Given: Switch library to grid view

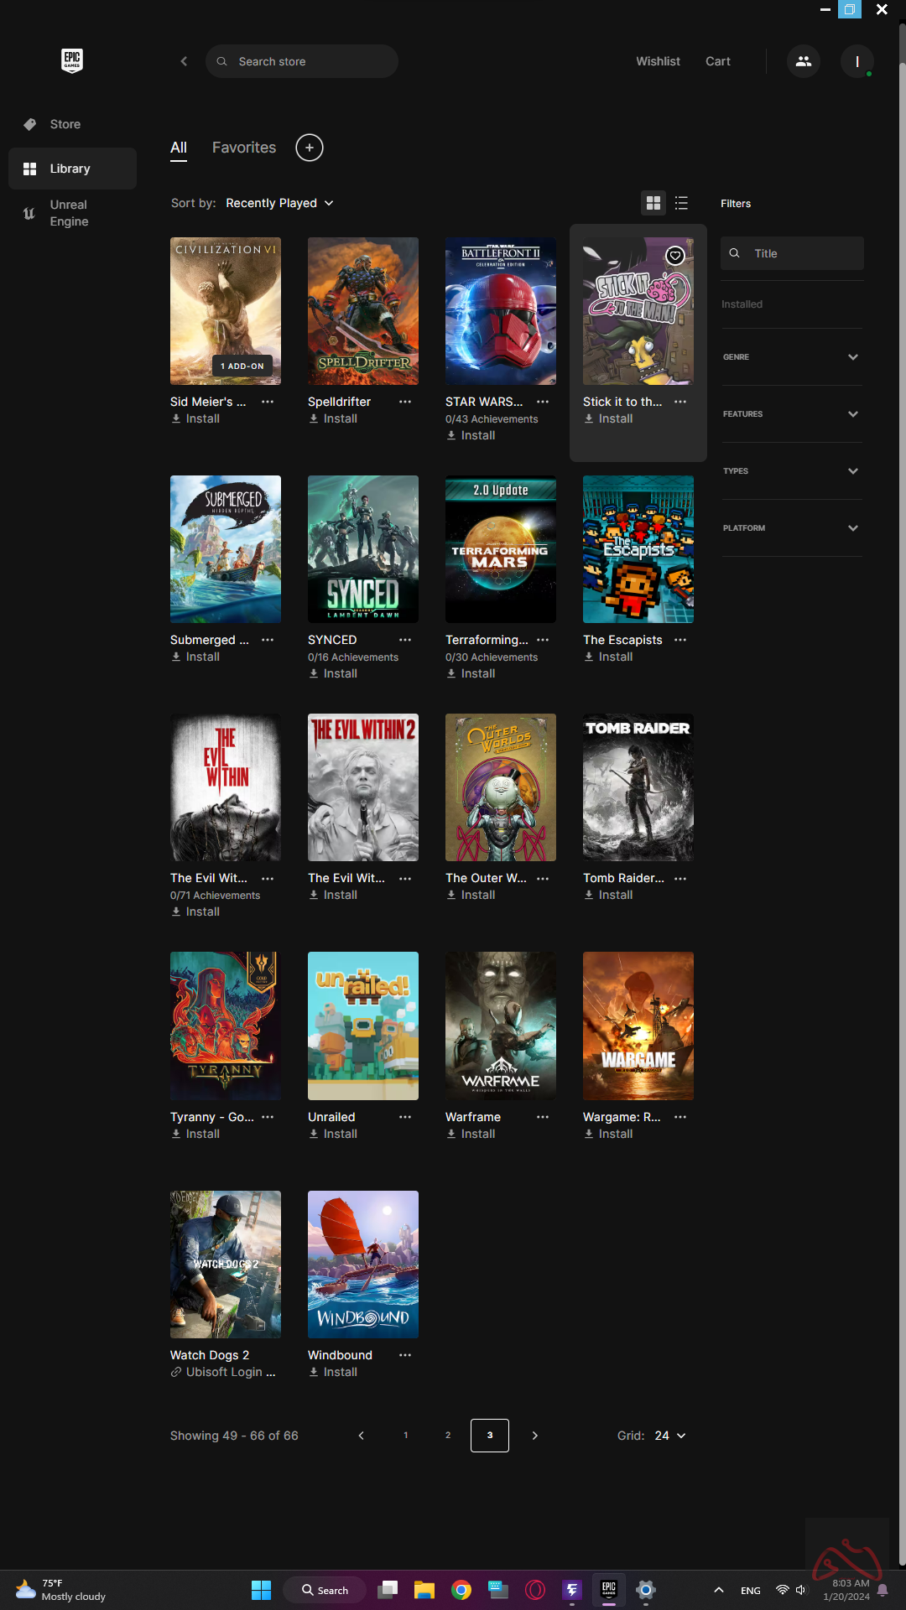Looking at the screenshot, I should point(653,203).
